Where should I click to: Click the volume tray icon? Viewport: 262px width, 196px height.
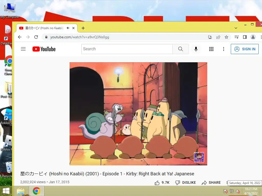[x=238, y=191]
